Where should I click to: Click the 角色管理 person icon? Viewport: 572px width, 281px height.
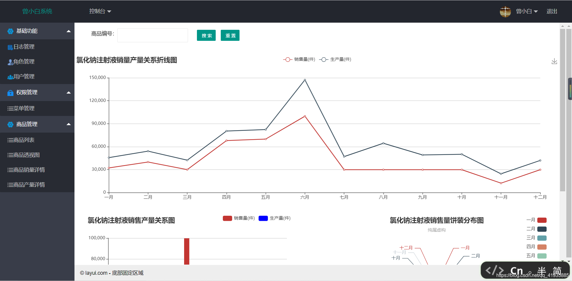pyautogui.click(x=10, y=62)
